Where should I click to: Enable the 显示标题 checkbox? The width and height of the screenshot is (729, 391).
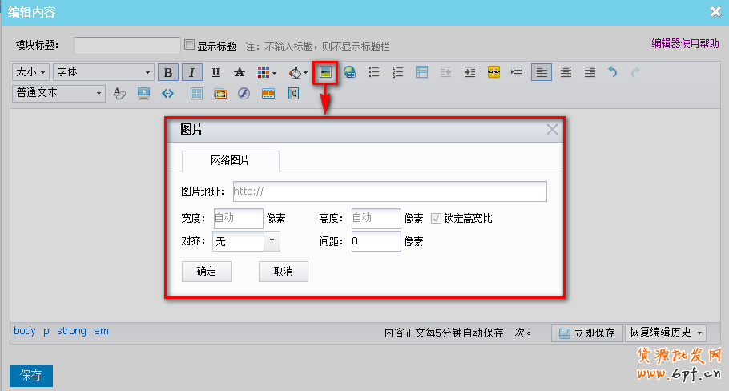tap(190, 46)
